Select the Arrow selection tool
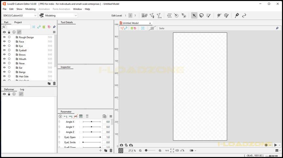 pos(194,15)
